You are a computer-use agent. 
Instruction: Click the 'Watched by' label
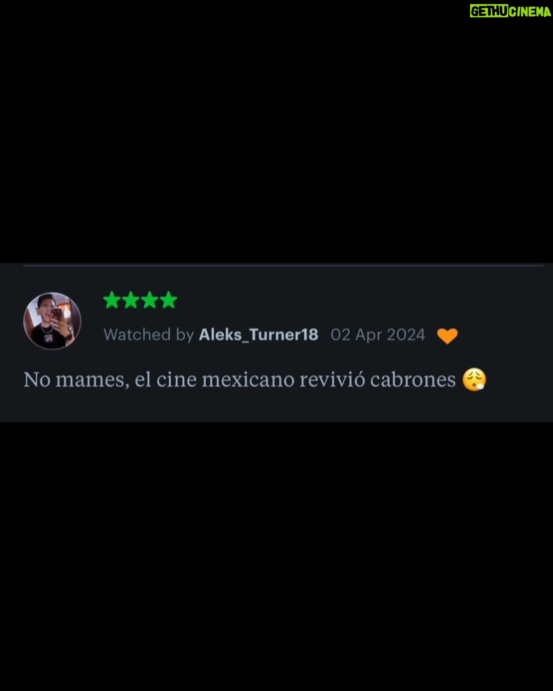[149, 335]
